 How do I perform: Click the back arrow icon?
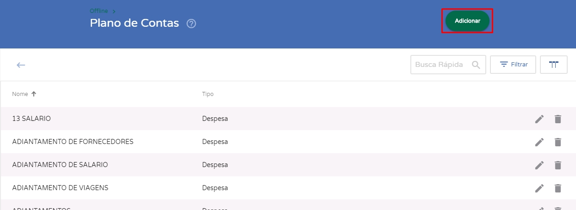tap(21, 65)
